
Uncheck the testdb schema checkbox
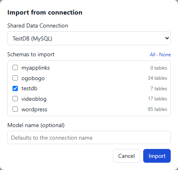pyautogui.click(x=15, y=89)
